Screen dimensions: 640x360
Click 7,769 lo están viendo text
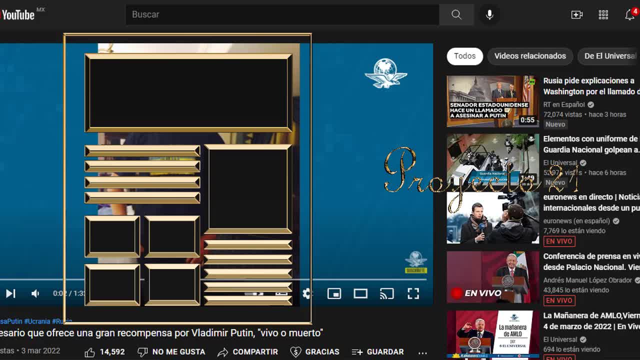(x=574, y=231)
